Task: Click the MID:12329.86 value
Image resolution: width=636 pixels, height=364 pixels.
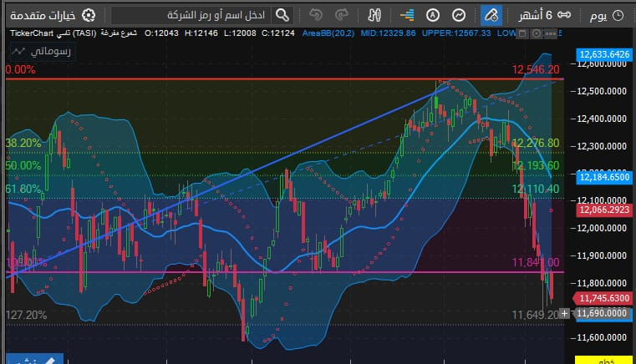Action: click(x=388, y=33)
